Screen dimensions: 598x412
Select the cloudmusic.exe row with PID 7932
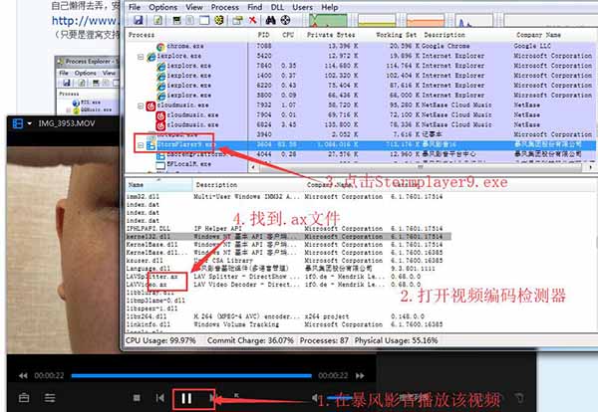(361, 105)
